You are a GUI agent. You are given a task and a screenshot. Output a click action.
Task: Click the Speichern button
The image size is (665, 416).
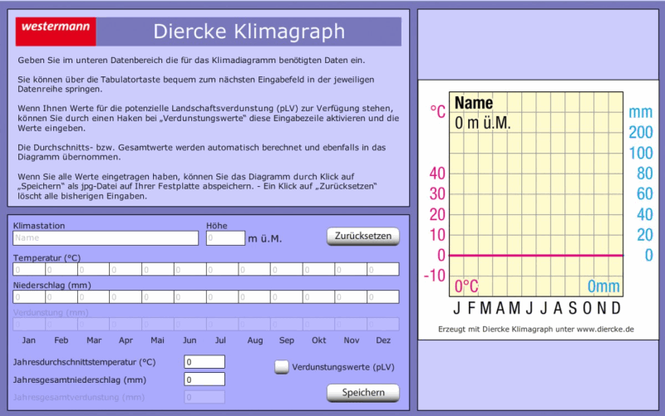363,393
